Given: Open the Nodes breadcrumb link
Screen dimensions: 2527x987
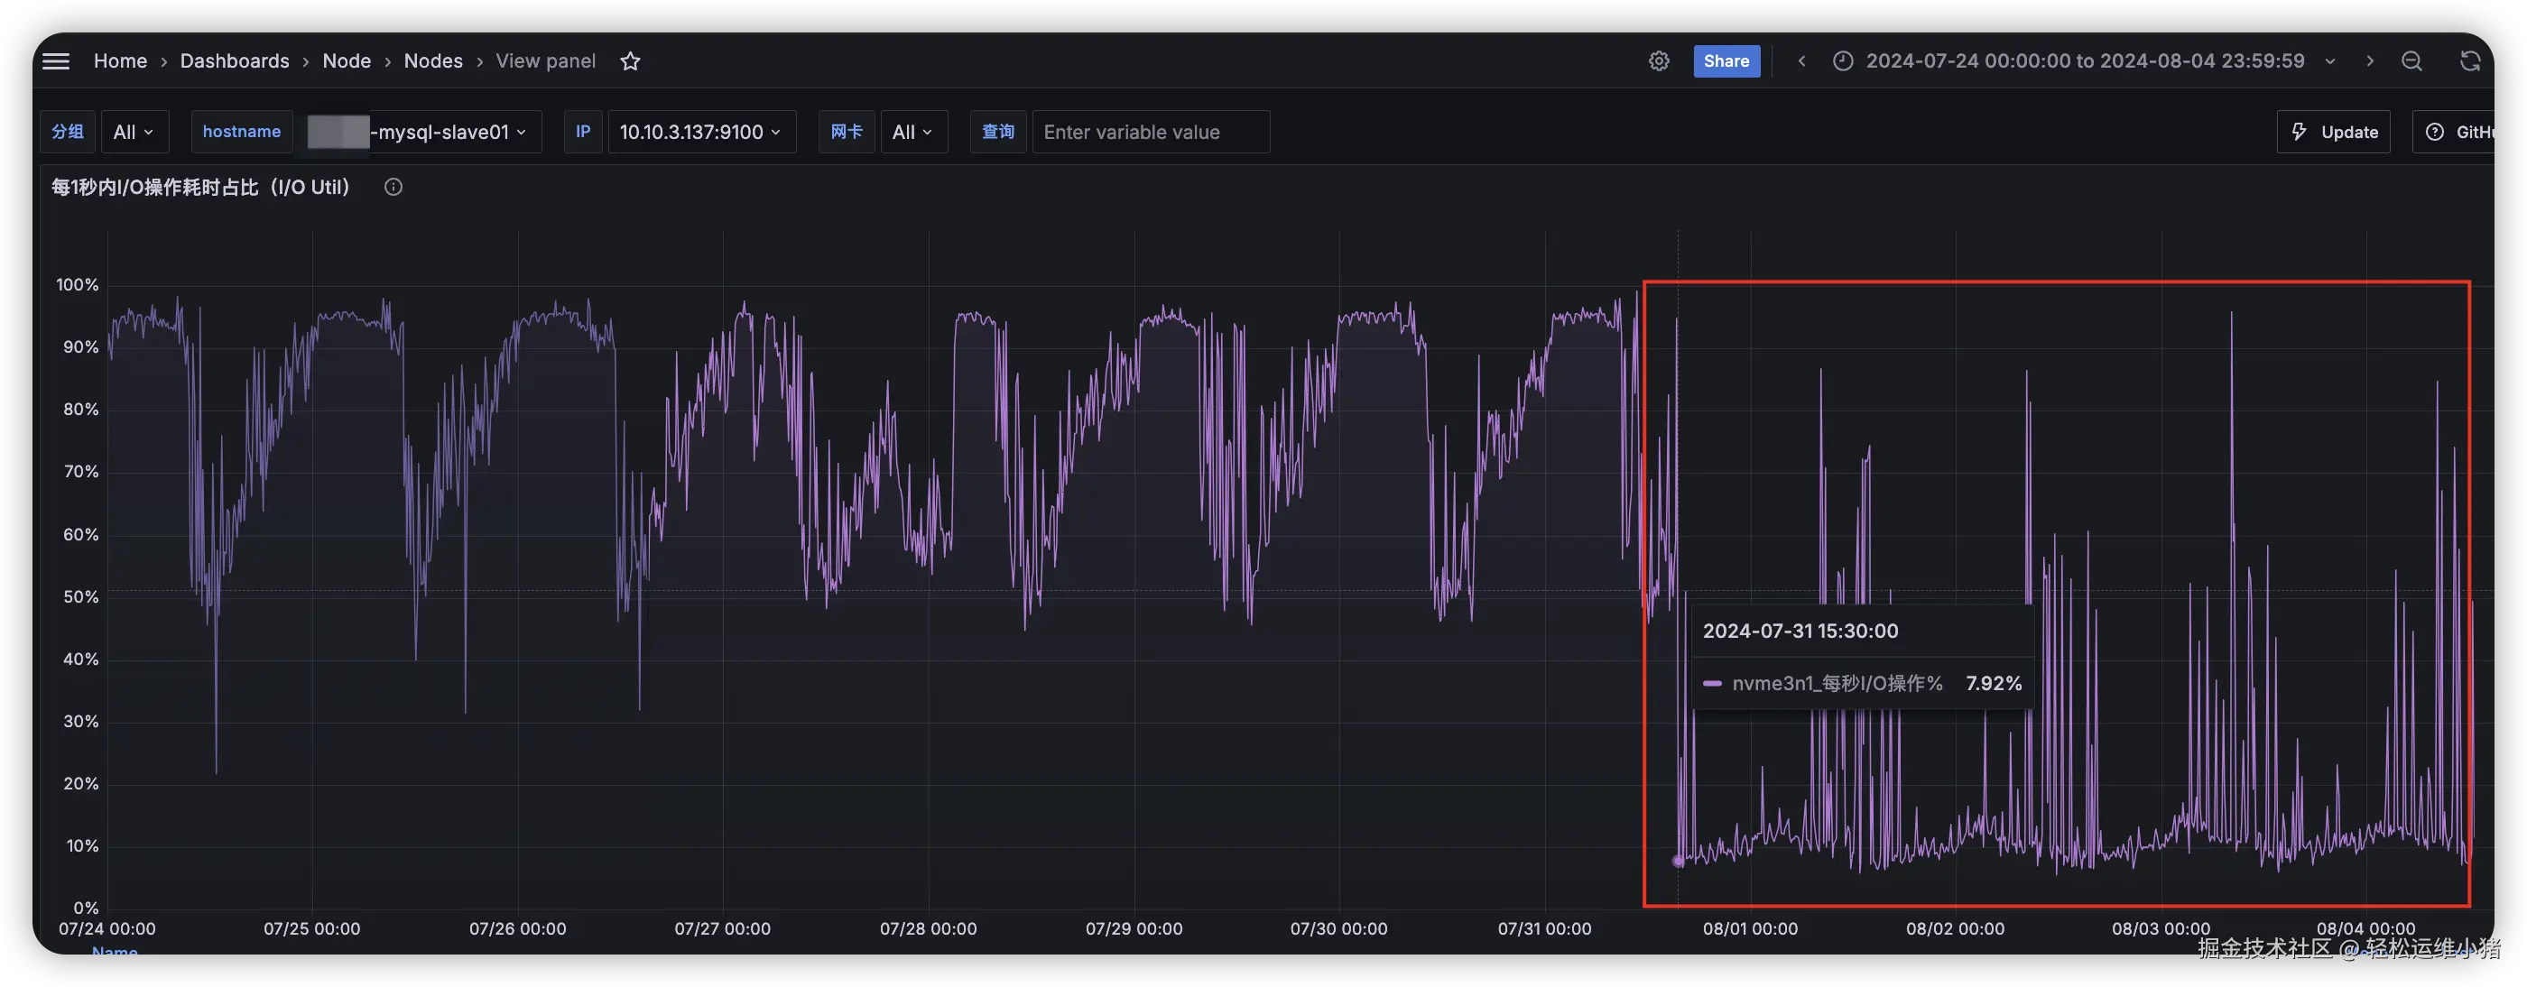Looking at the screenshot, I should pyautogui.click(x=432, y=60).
